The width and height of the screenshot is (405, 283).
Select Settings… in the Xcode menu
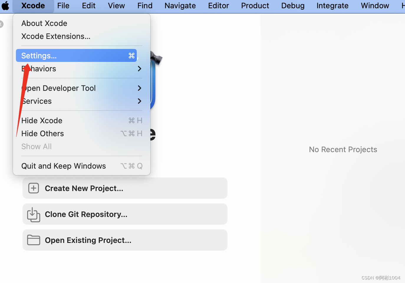pyautogui.click(x=76, y=55)
